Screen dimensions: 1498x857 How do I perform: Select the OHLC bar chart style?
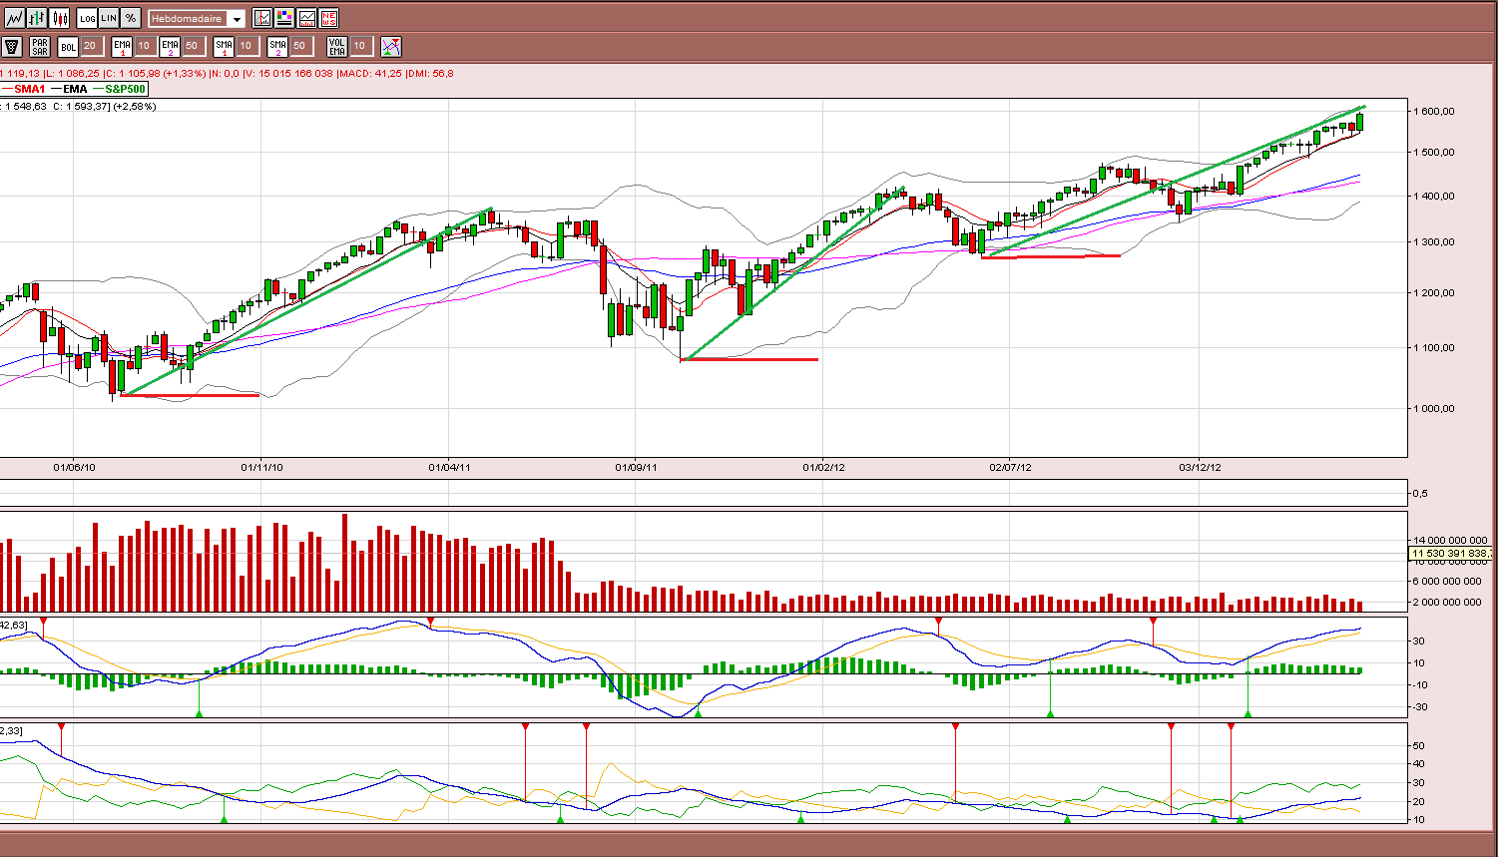click(37, 18)
